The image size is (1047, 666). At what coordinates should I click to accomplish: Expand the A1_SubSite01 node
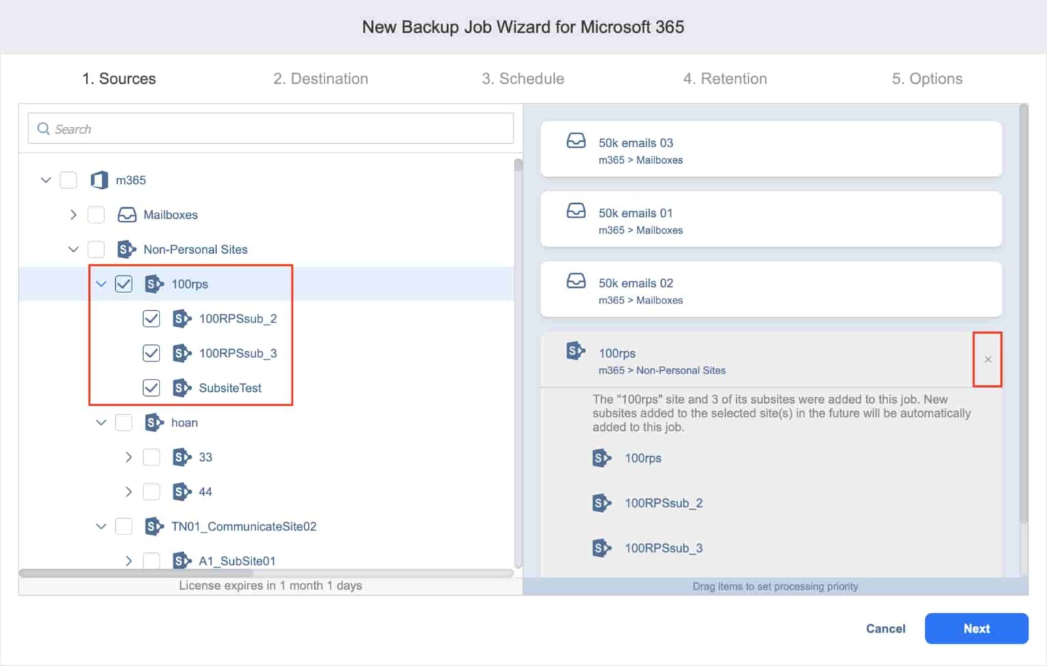point(128,561)
